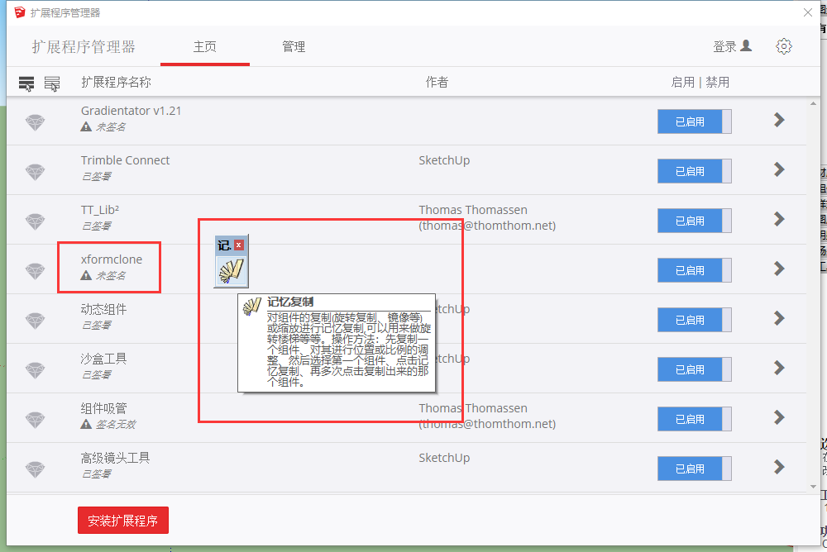
Task: Expand details chevron for xformclone
Action: [x=779, y=269]
